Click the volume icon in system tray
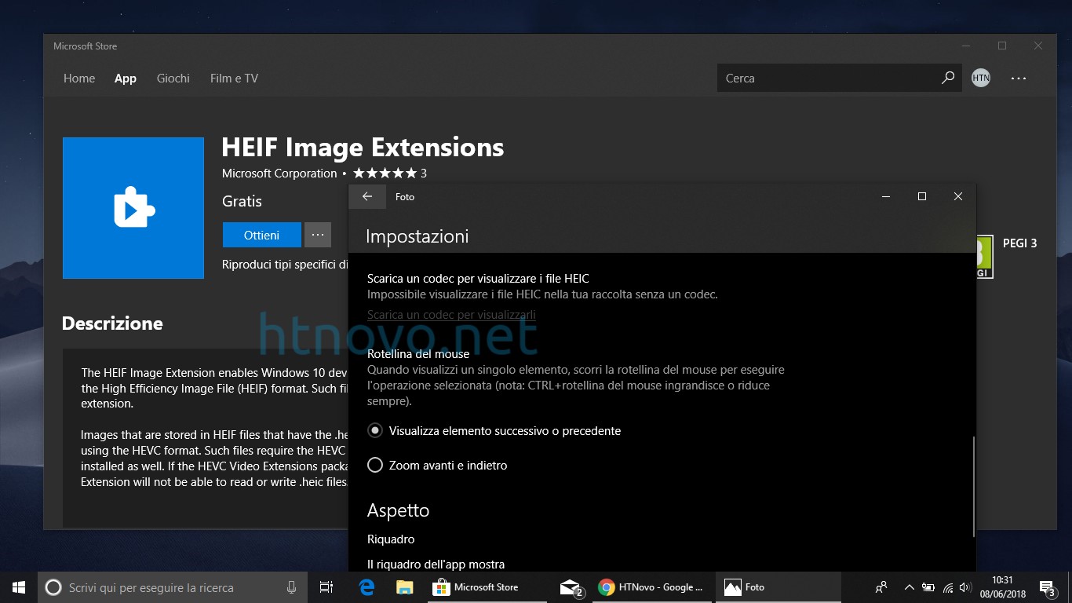Viewport: 1072px width, 603px height. point(964,587)
